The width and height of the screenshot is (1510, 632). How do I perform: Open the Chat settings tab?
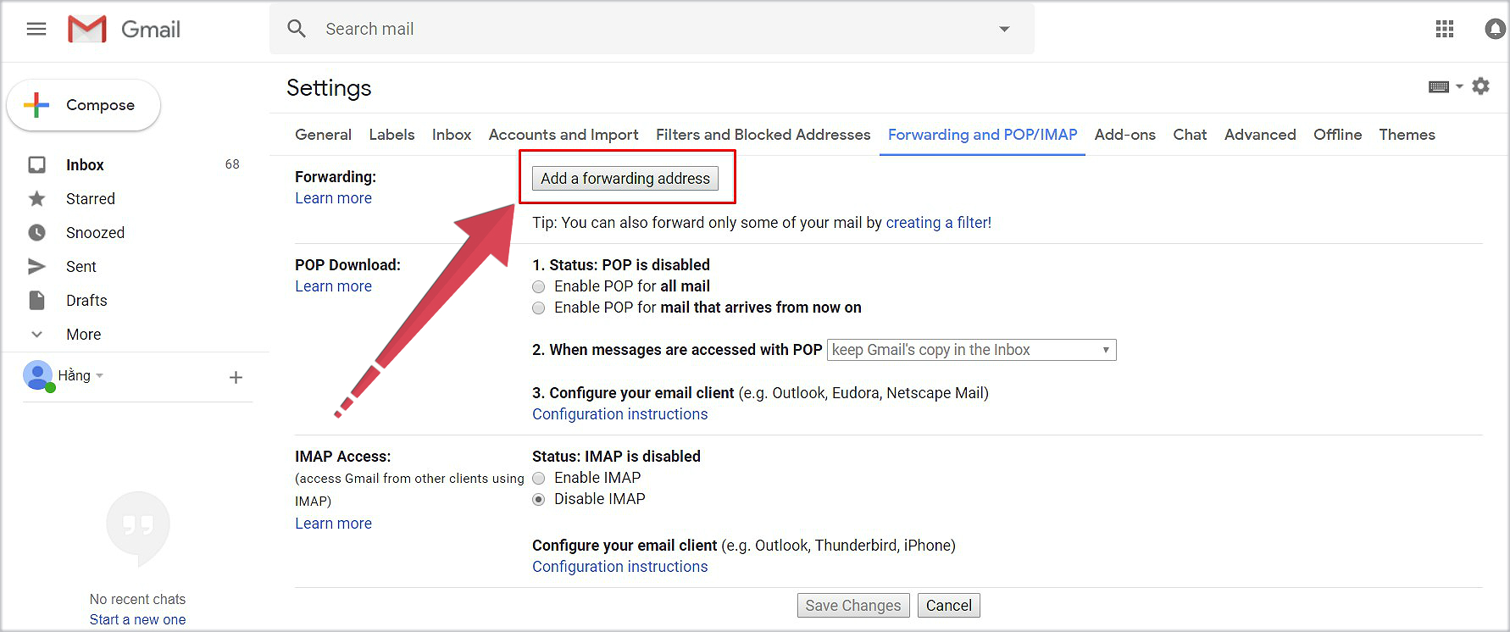(1190, 135)
